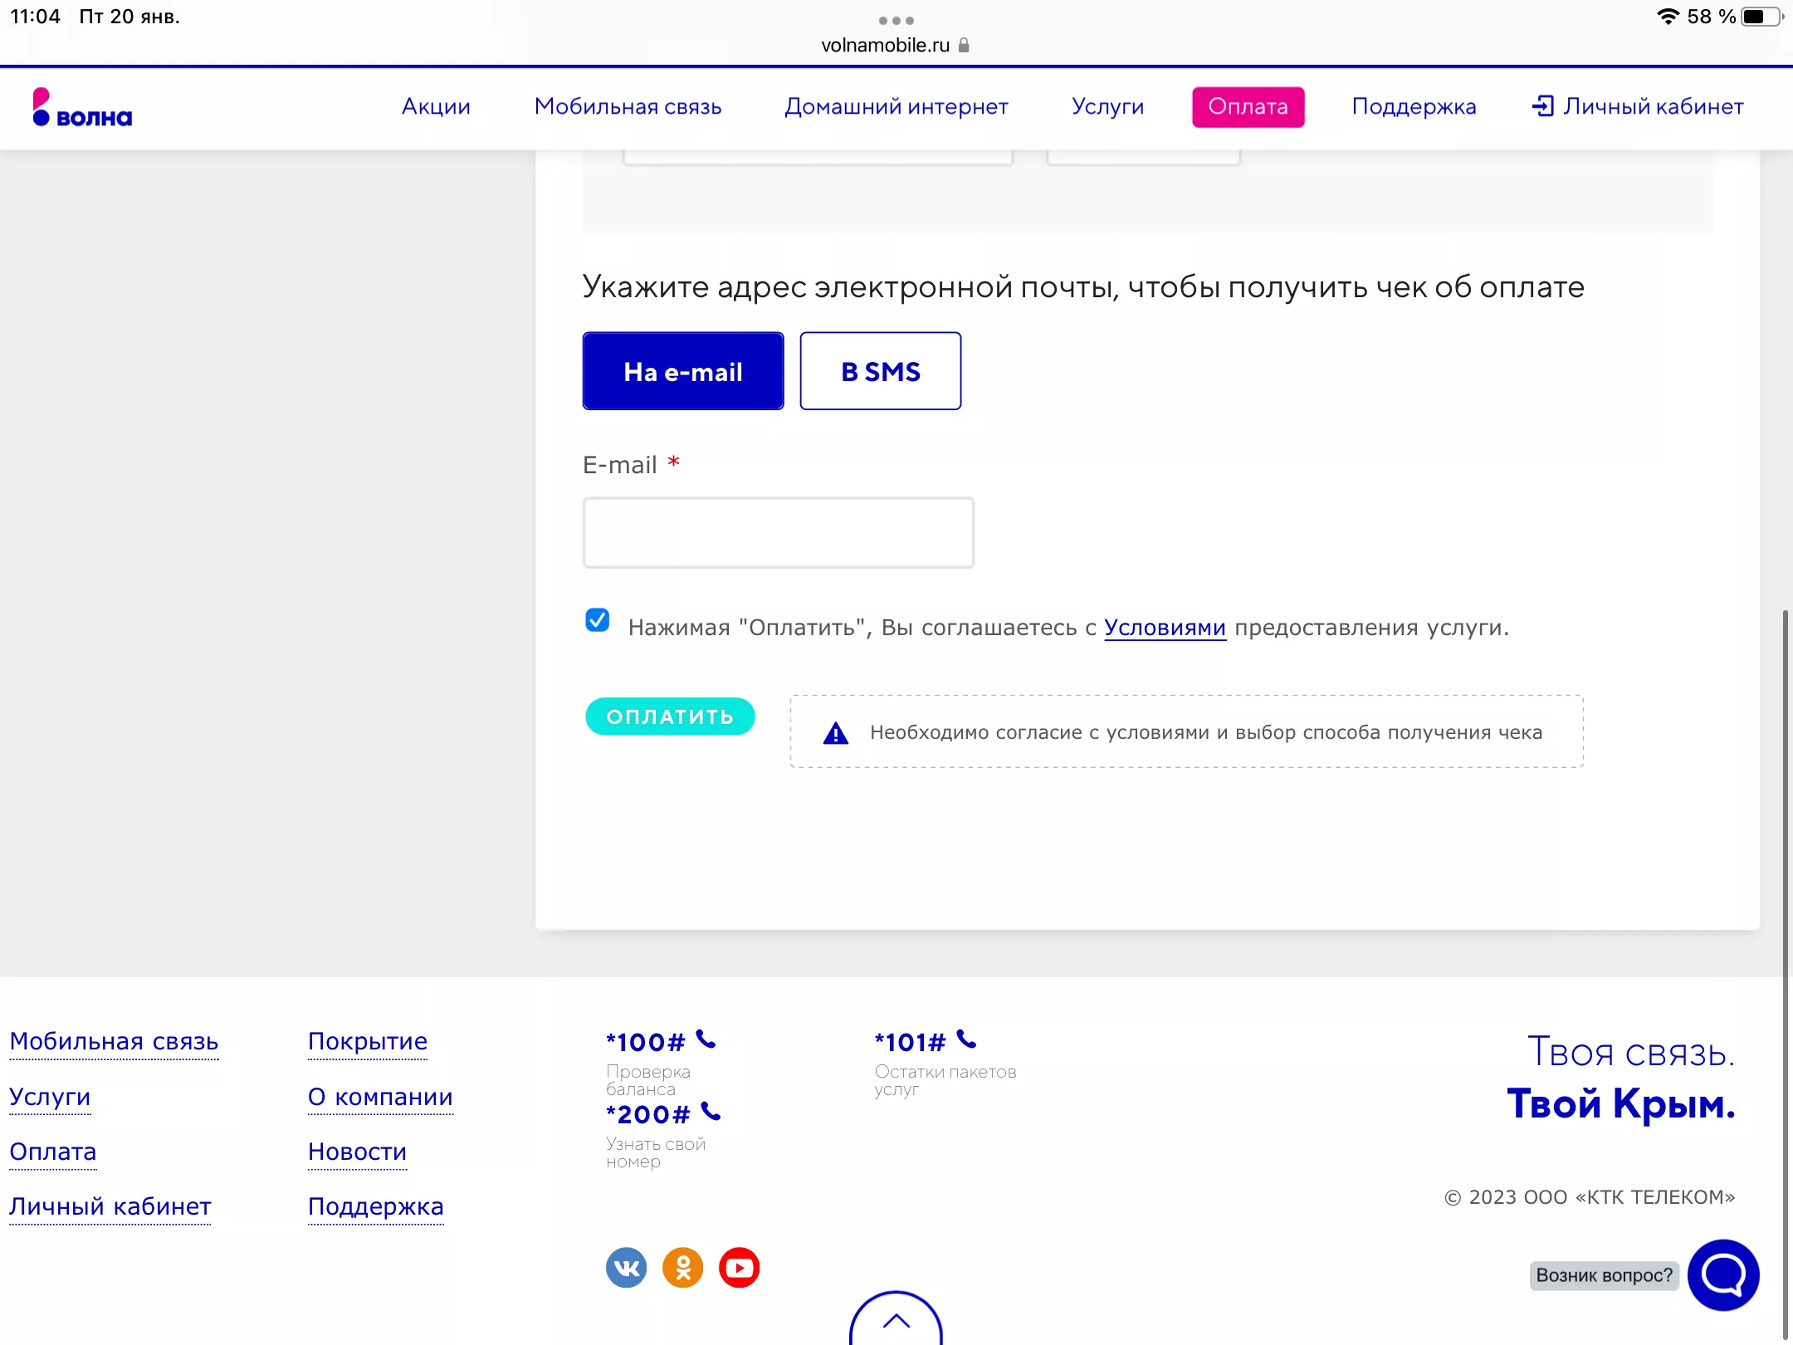Tap phone icon next to *101#
Image resolution: width=1793 pixels, height=1345 pixels.
click(966, 1039)
